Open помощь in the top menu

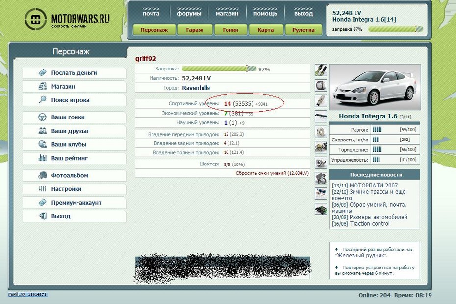[265, 13]
